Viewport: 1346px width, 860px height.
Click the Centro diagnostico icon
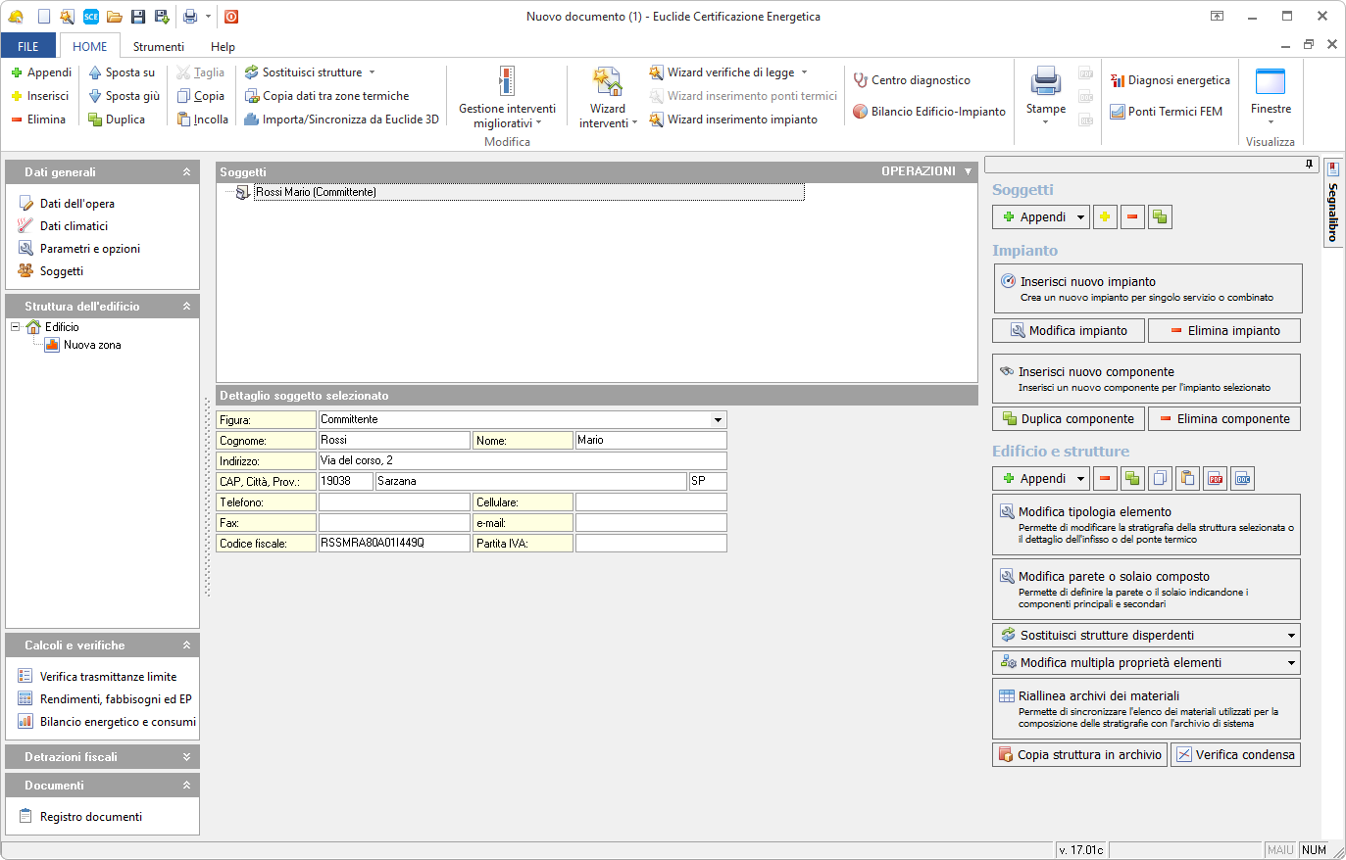coord(861,80)
